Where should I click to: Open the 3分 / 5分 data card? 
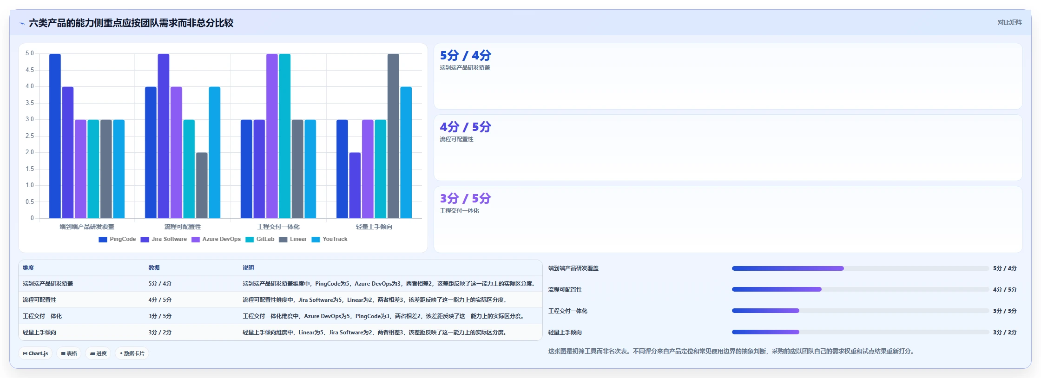click(x=728, y=219)
